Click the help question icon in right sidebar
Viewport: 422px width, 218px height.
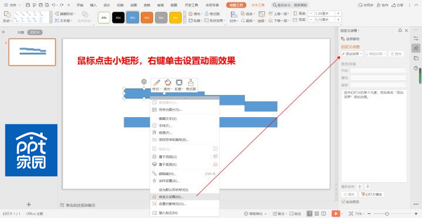point(416,68)
